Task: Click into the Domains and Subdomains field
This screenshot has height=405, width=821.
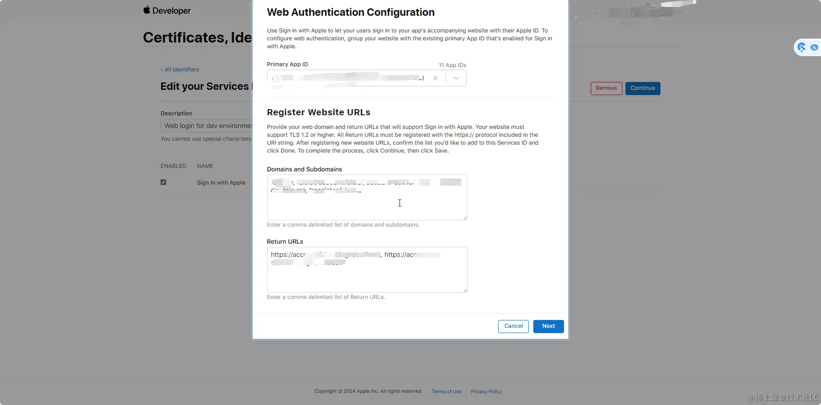Action: coord(367,197)
